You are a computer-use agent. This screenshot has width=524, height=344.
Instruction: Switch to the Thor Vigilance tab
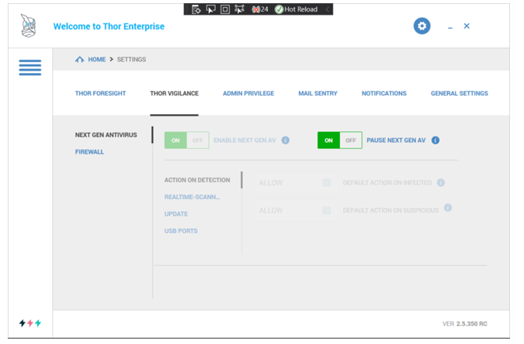[174, 94]
